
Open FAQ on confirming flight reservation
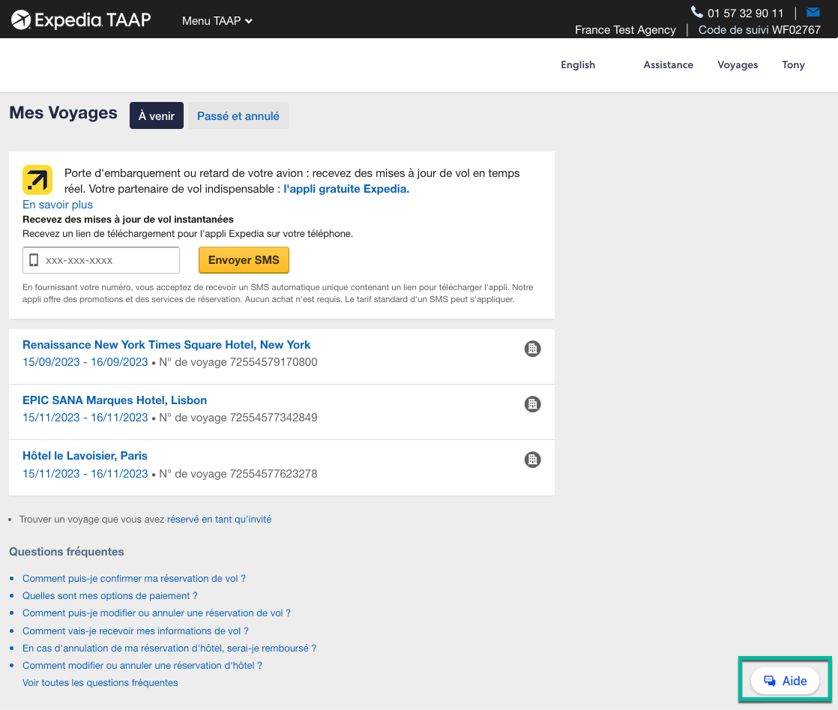pyautogui.click(x=134, y=579)
